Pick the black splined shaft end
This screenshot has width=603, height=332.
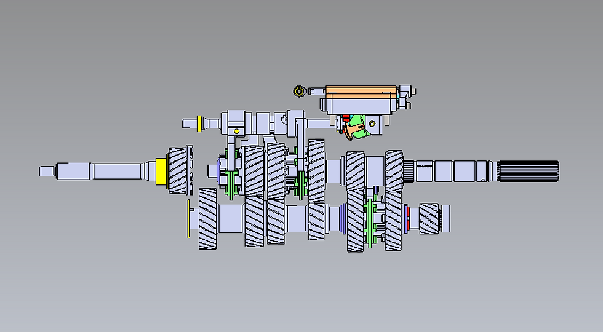point(528,172)
